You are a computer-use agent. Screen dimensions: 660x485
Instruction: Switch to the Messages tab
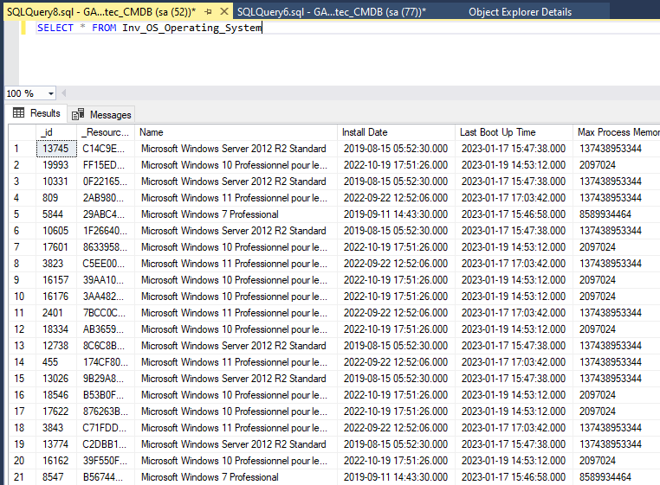click(x=101, y=114)
